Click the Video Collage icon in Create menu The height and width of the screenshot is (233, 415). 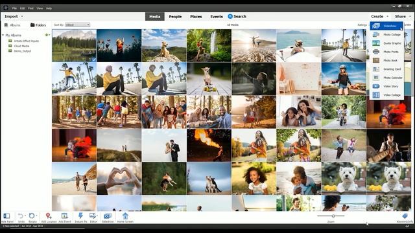[x=376, y=95]
